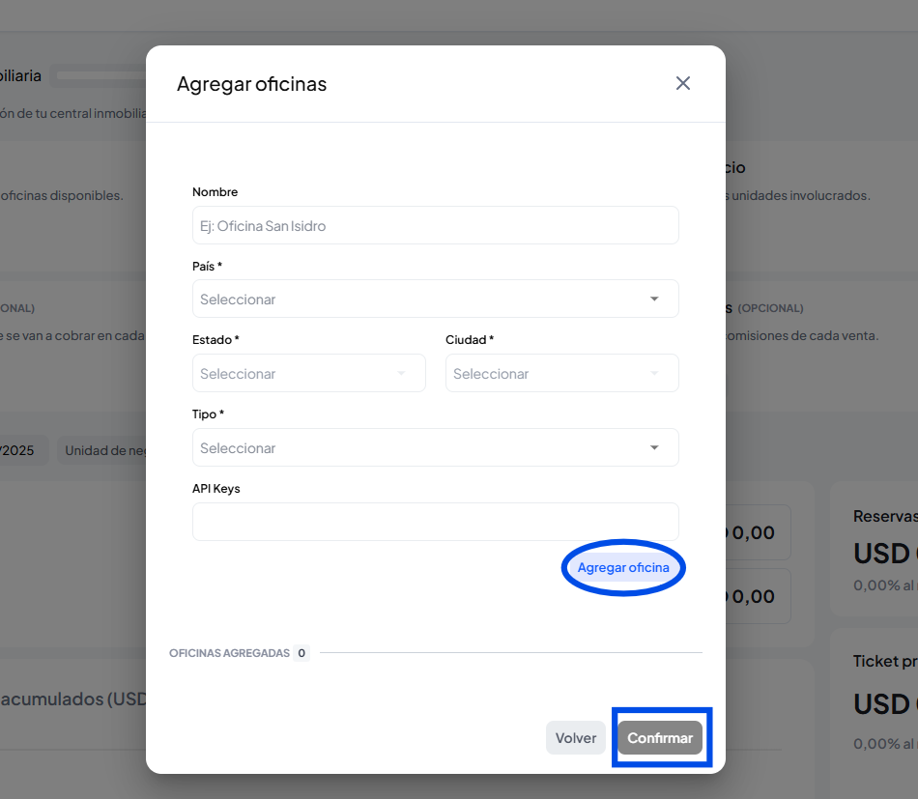Click the Reservas card in background
The image size is (918, 799).
(x=875, y=549)
